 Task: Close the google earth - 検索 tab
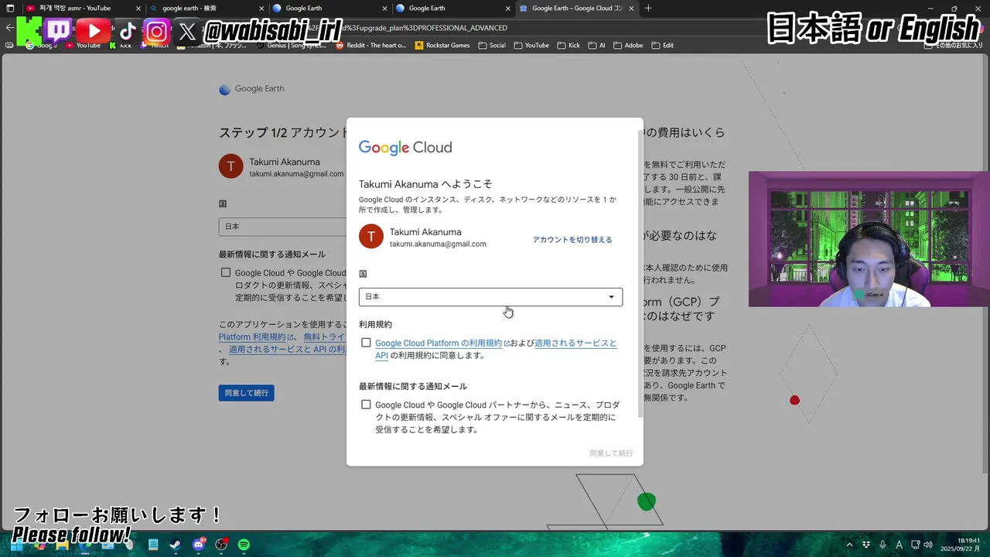(x=261, y=9)
